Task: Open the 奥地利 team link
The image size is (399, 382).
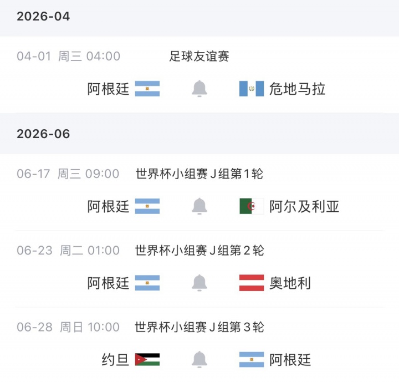Action: [290, 283]
